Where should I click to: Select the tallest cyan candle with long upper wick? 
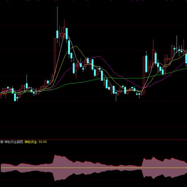tap(57, 25)
